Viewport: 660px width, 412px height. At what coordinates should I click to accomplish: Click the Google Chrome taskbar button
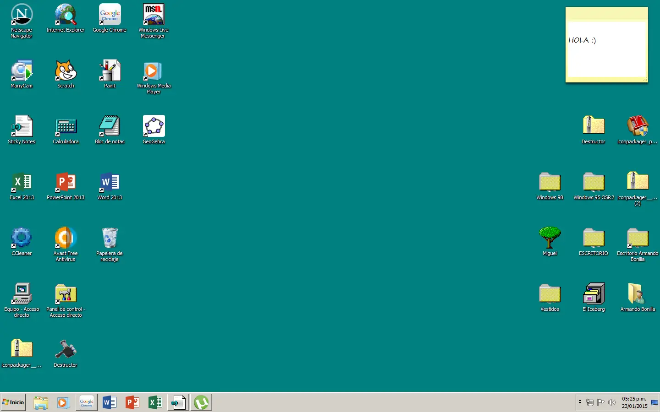pyautogui.click(x=87, y=402)
